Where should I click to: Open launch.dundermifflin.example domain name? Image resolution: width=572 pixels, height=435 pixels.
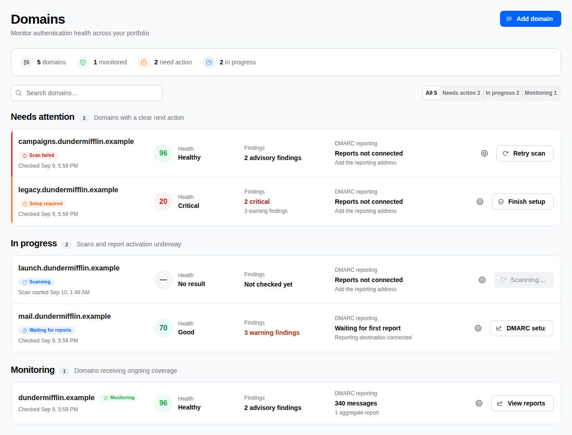pyautogui.click(x=69, y=268)
